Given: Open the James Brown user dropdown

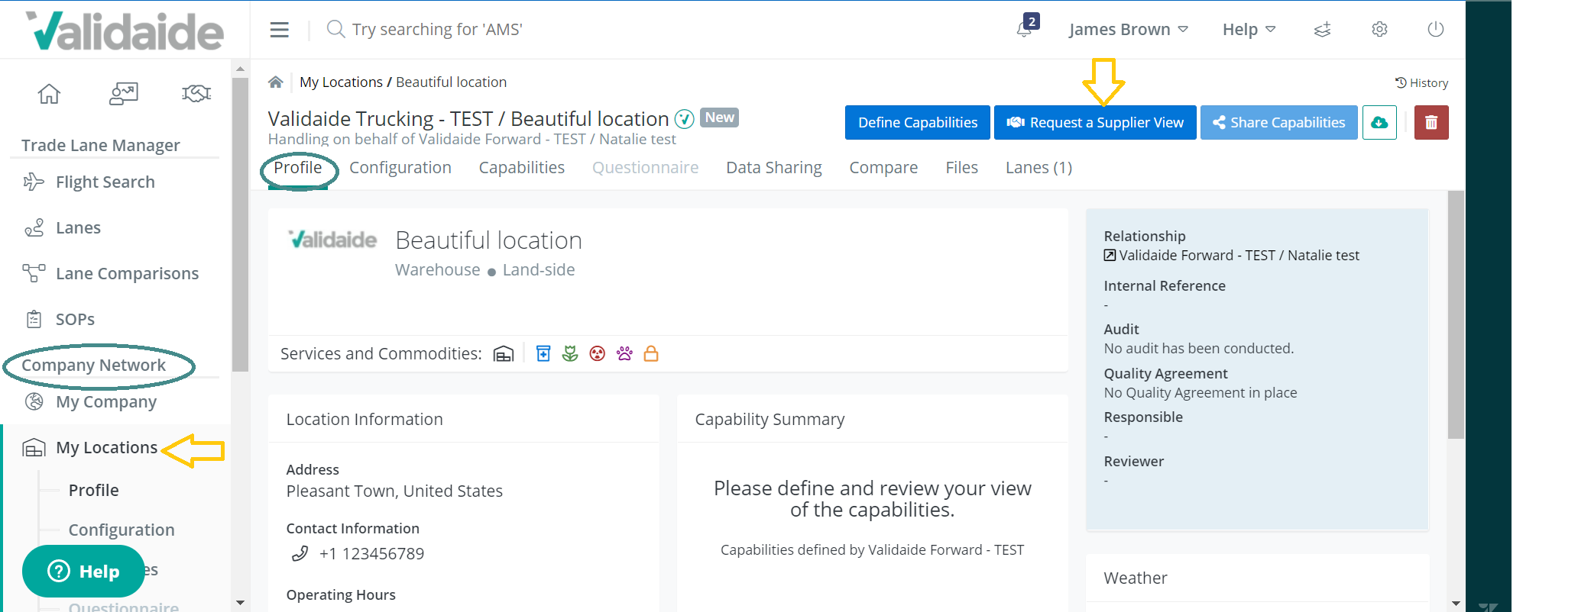Looking at the screenshot, I should [x=1128, y=30].
